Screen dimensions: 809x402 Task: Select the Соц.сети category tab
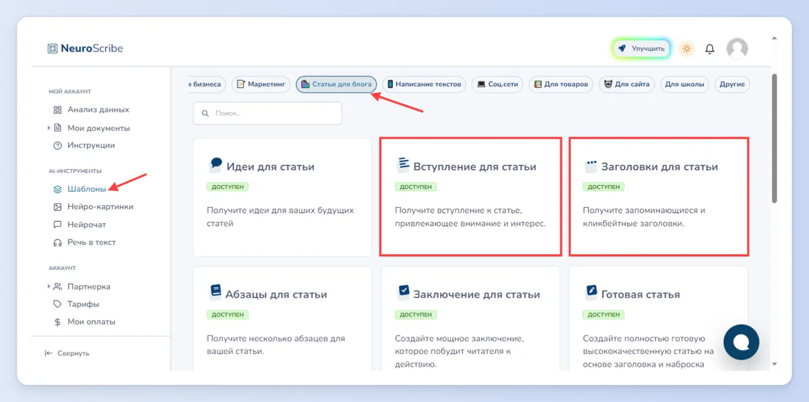click(497, 84)
